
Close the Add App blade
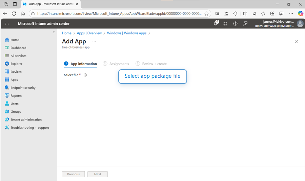pyautogui.click(x=296, y=41)
